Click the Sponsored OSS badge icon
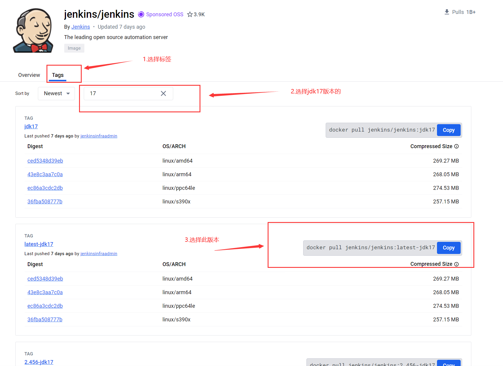The height and width of the screenshot is (366, 503). [141, 14]
